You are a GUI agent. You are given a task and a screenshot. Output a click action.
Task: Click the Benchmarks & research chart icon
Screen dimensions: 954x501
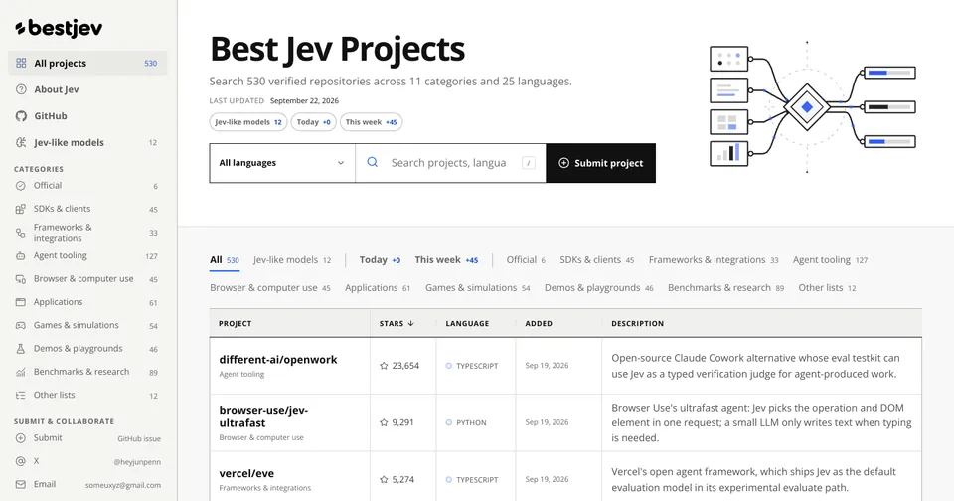[21, 372]
